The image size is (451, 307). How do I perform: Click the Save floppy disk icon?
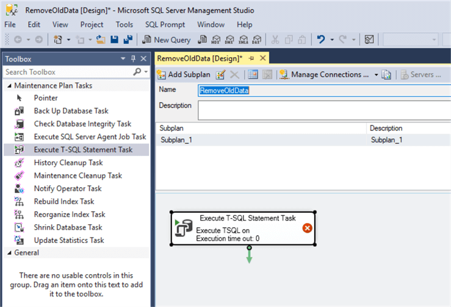tap(115, 40)
